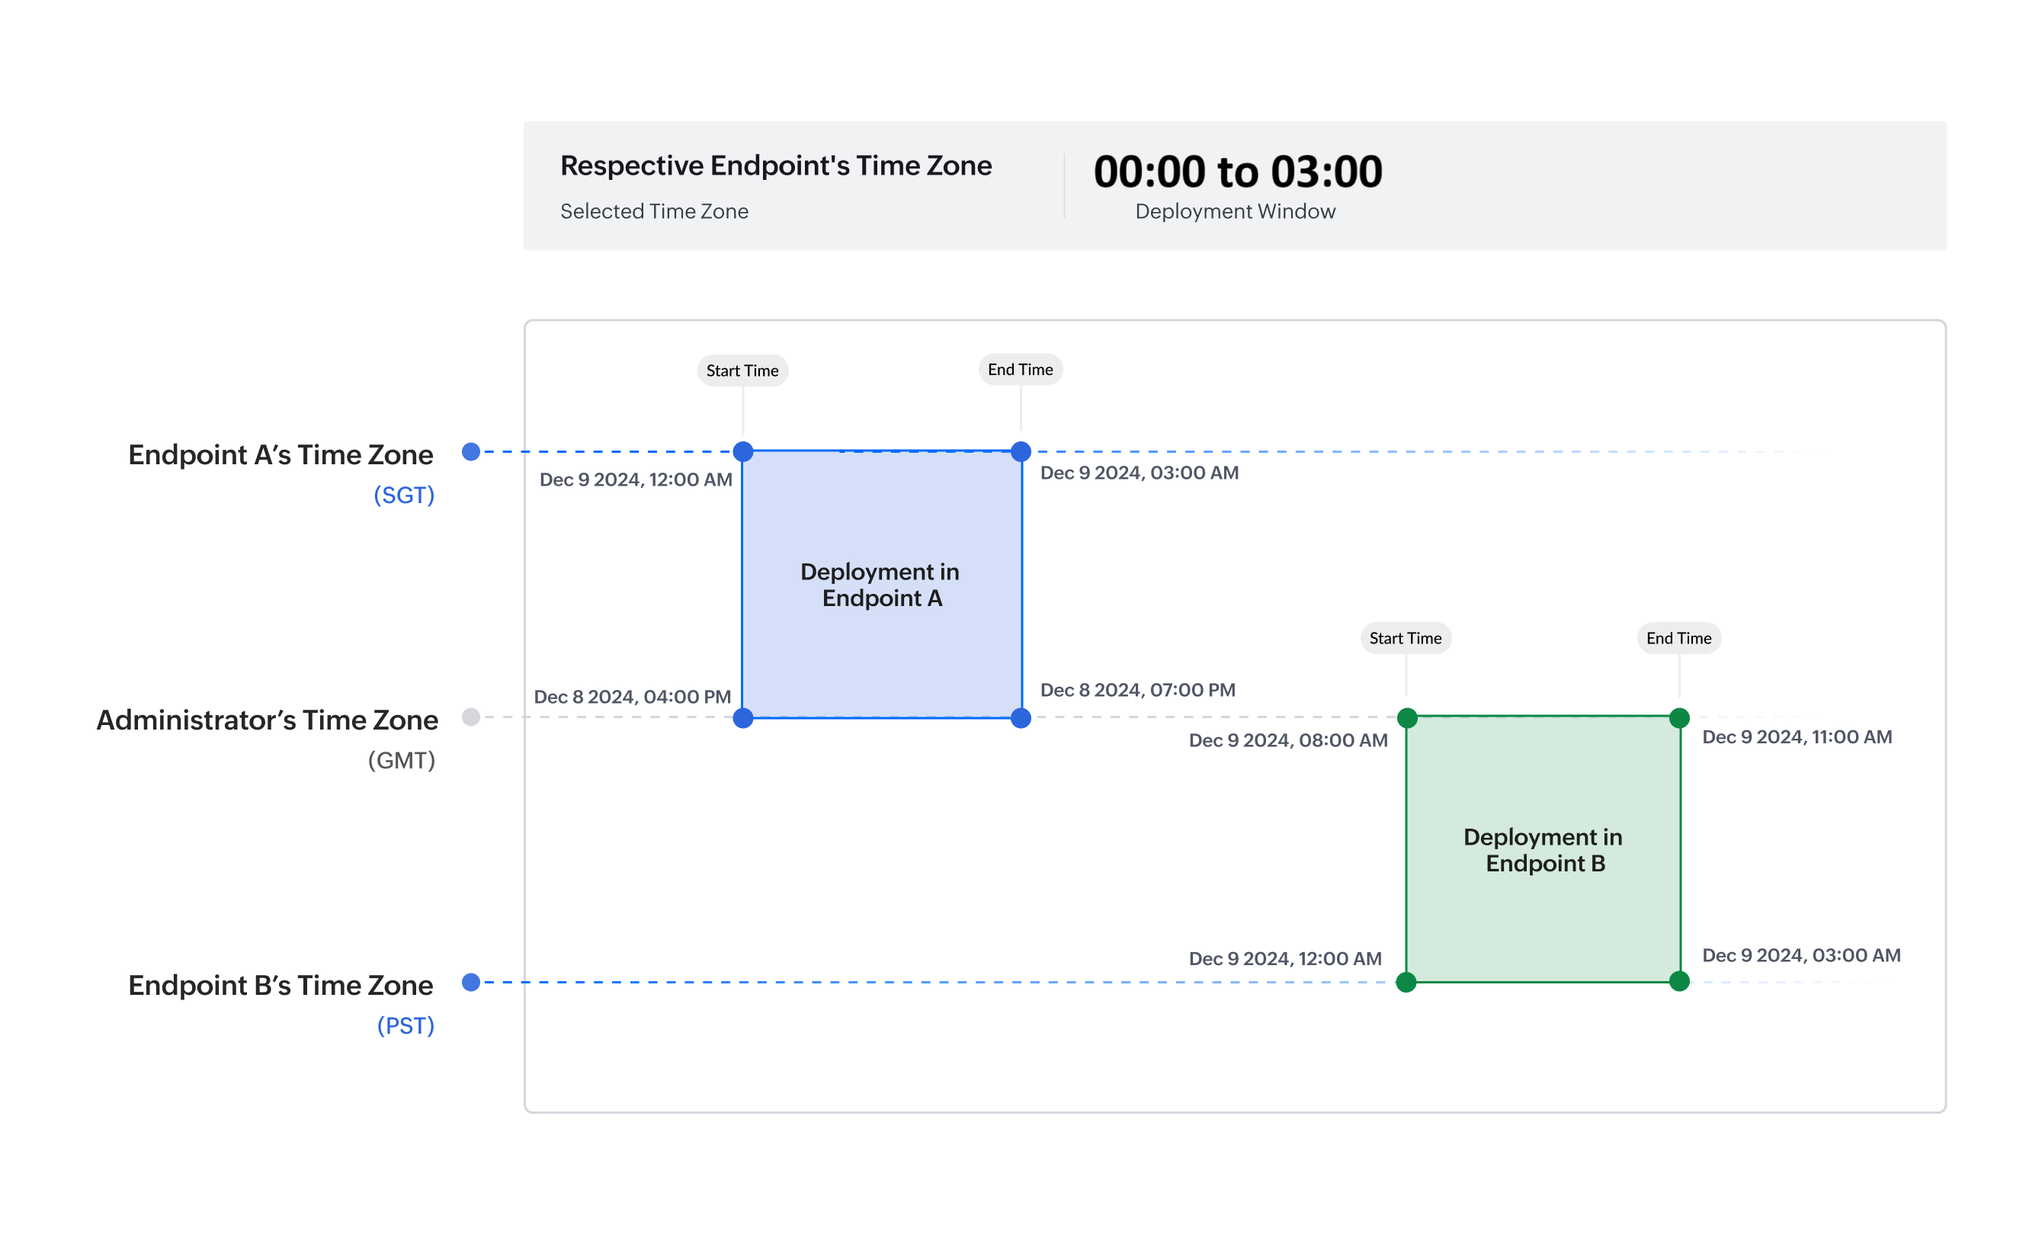2026x1235 pixels.
Task: Click the 'Administrator's Time Zone' label
Action: coord(268,720)
